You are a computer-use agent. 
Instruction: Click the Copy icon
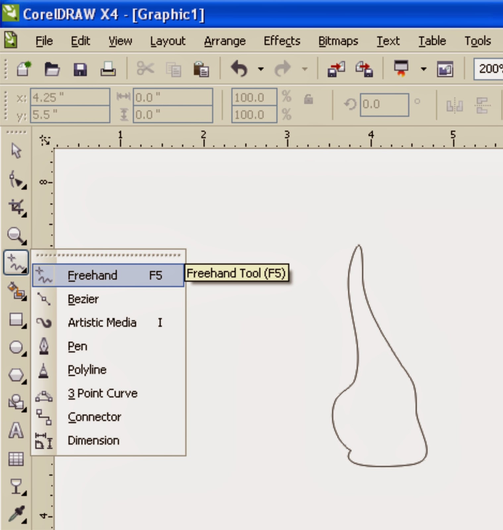click(173, 70)
